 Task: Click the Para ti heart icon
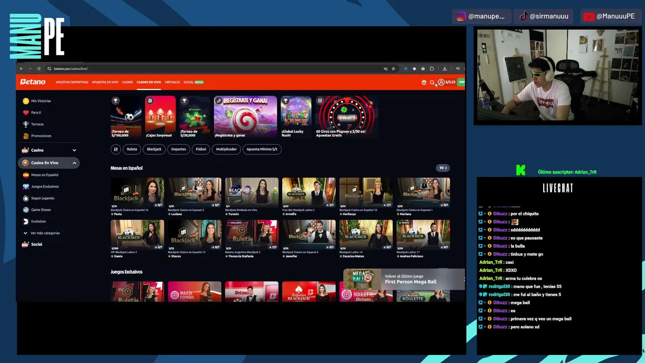point(26,112)
